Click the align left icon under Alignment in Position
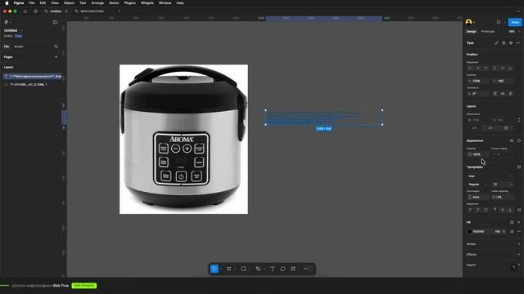The image size is (524, 294). (470, 68)
